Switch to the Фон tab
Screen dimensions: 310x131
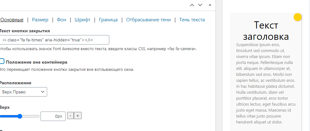tap(62, 20)
